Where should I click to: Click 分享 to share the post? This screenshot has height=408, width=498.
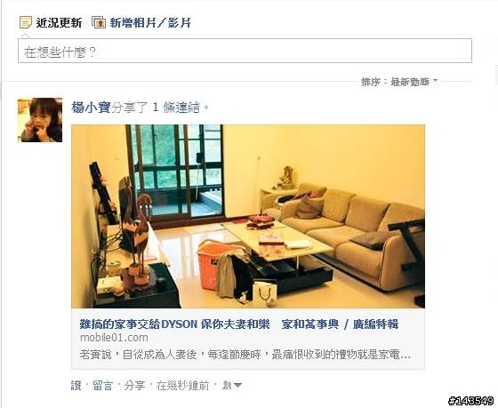[x=134, y=386]
